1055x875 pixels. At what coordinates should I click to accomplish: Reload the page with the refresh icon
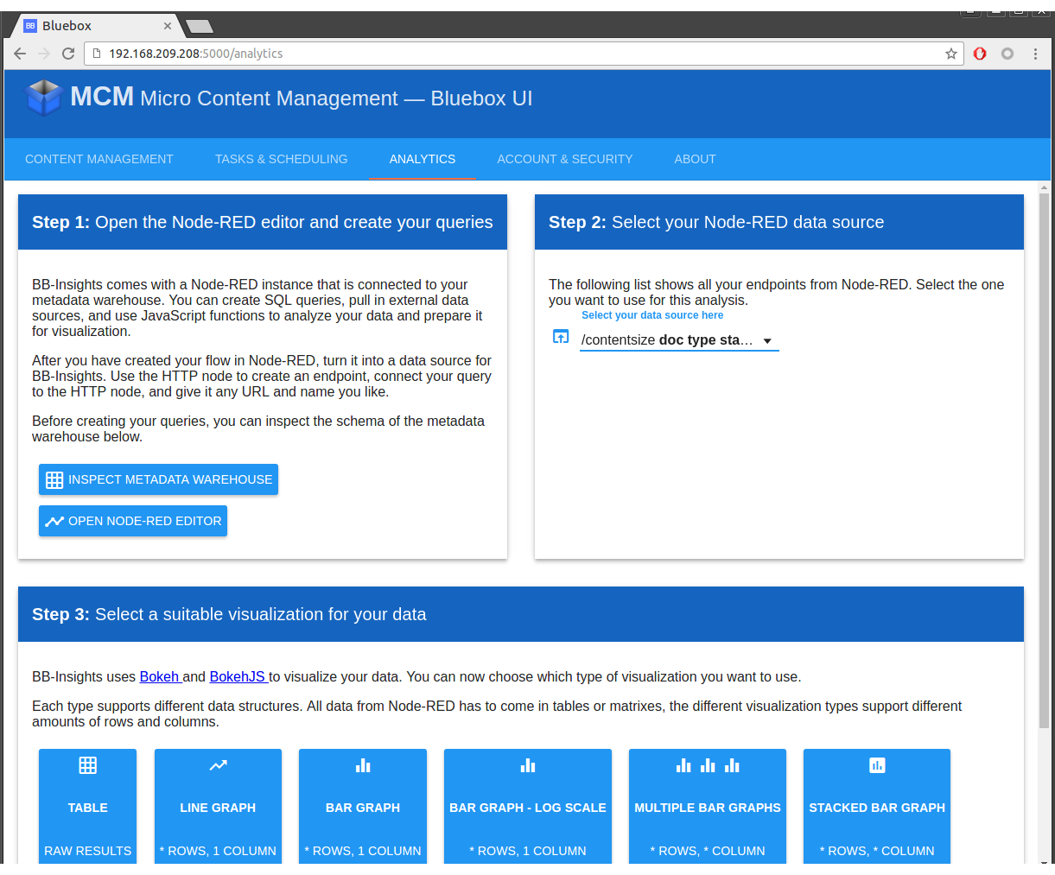(x=68, y=54)
